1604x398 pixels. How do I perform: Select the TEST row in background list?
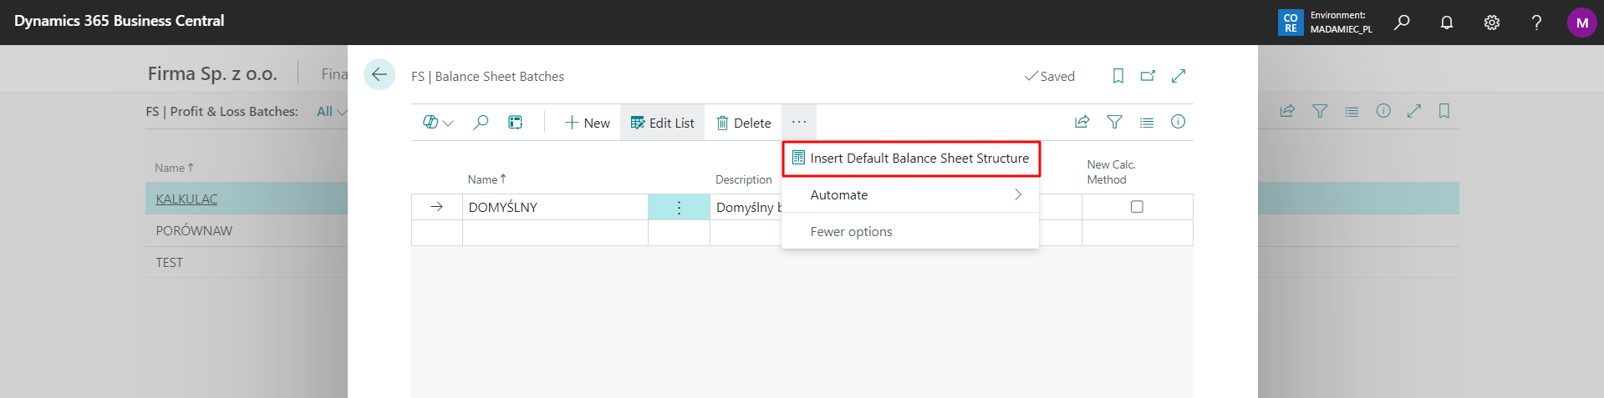pos(169,262)
